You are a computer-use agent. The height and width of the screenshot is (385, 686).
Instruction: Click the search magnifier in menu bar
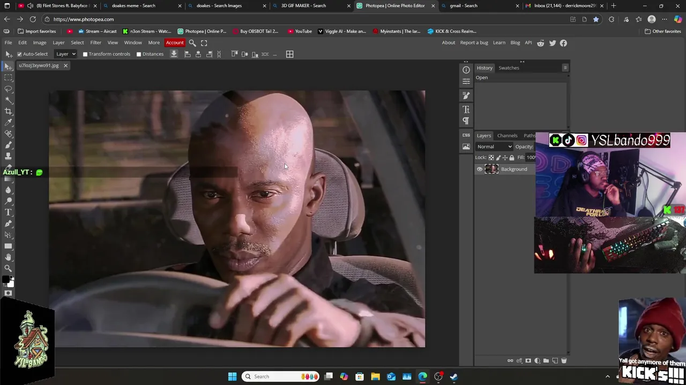tap(192, 43)
